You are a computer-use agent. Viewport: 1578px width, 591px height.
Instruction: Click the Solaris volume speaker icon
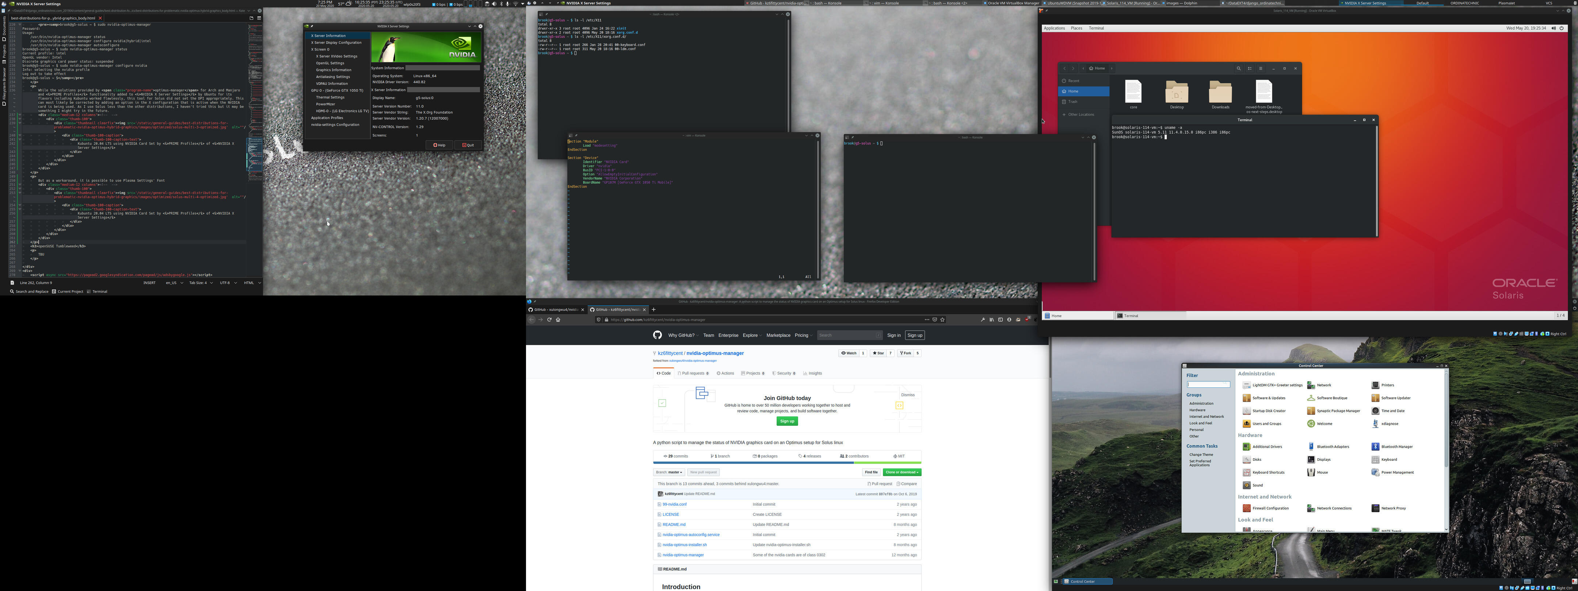tap(1554, 28)
